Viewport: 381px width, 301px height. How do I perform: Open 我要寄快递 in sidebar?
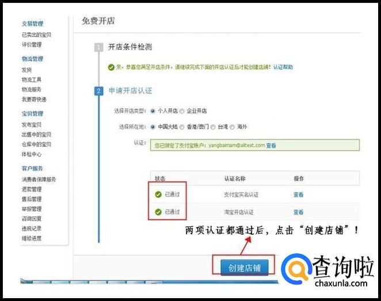coord(34,100)
